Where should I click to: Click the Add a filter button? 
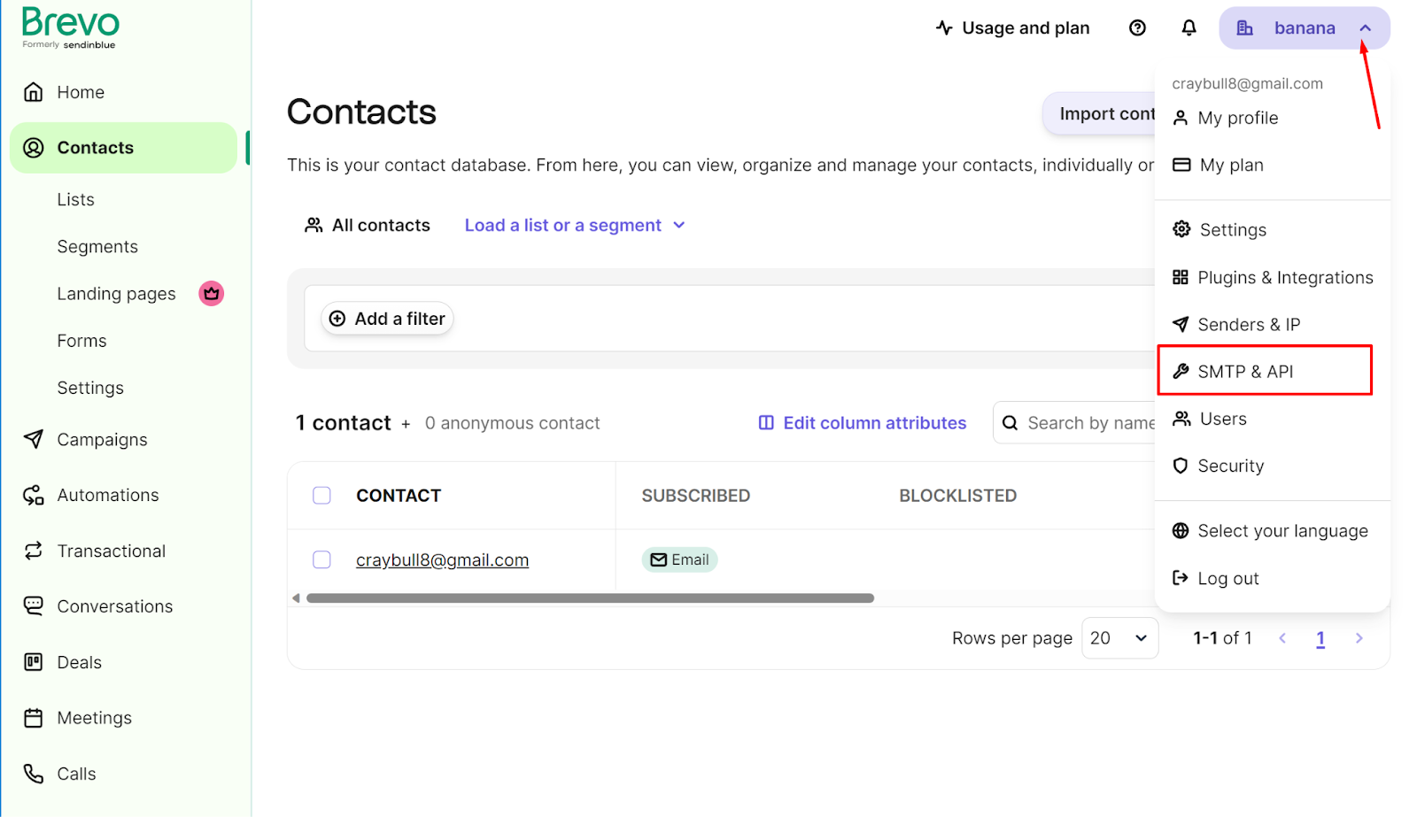click(387, 319)
